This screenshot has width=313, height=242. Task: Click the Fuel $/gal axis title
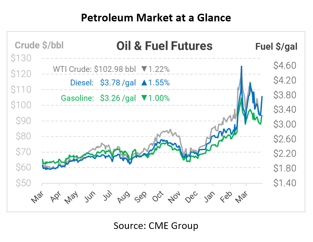(x=276, y=46)
